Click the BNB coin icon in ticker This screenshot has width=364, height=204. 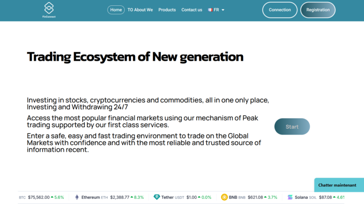224,197
